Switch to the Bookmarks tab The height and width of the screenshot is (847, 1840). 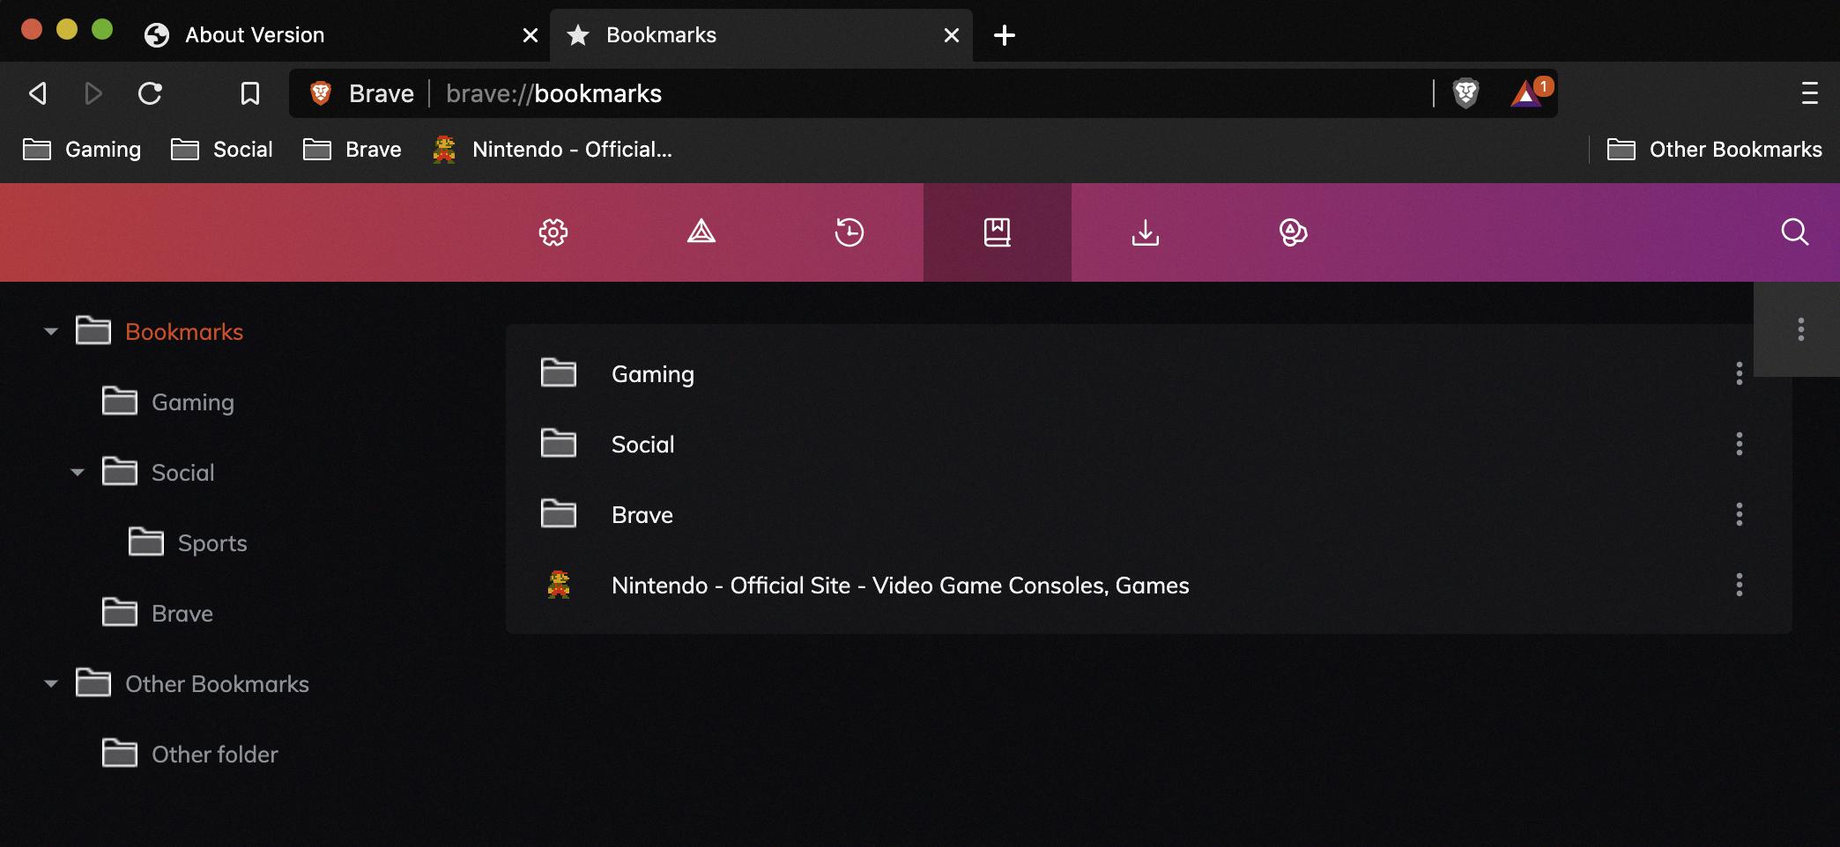(761, 35)
